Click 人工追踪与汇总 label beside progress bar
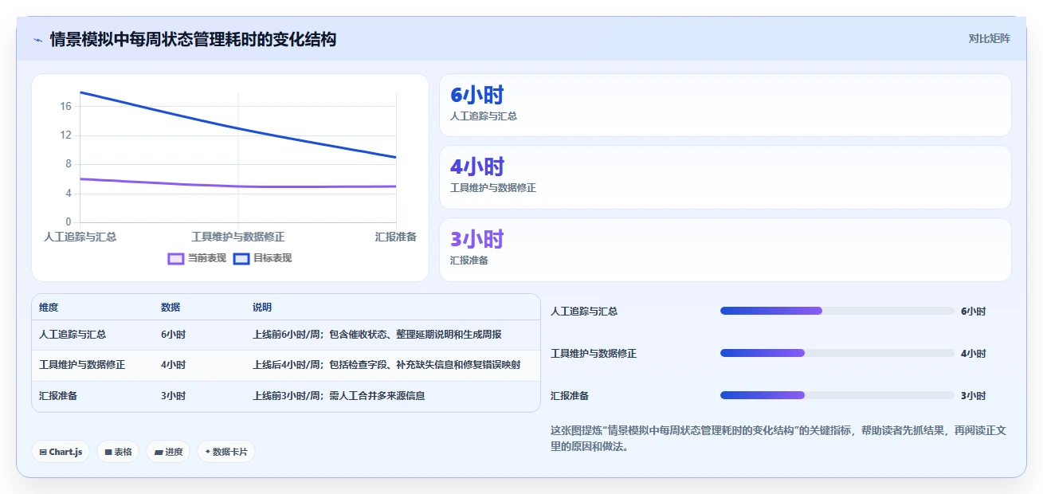 [584, 312]
